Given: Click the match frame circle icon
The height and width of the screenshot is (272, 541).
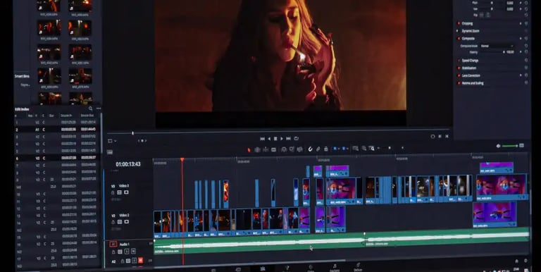Looking at the screenshot, I should 433,136.
